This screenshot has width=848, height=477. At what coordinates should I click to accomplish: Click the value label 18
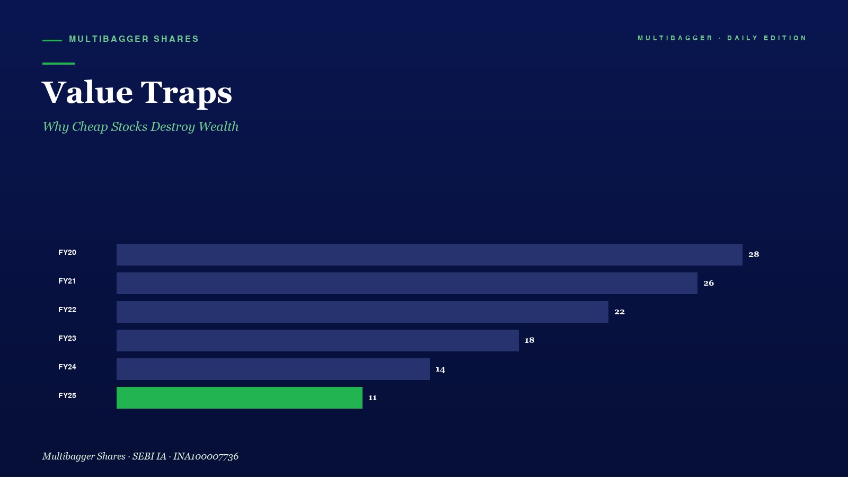click(529, 340)
